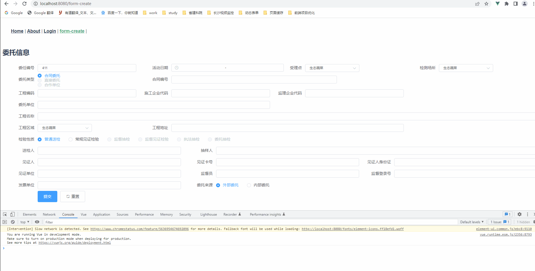Switch to the Network tab in DevTools
Image resolution: width=535 pixels, height=271 pixels.
pos(49,214)
